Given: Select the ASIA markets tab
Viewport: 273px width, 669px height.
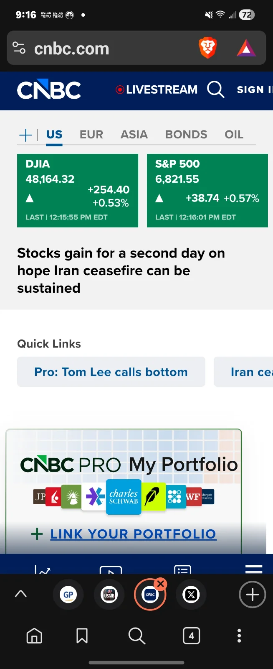Looking at the screenshot, I should pos(134,135).
